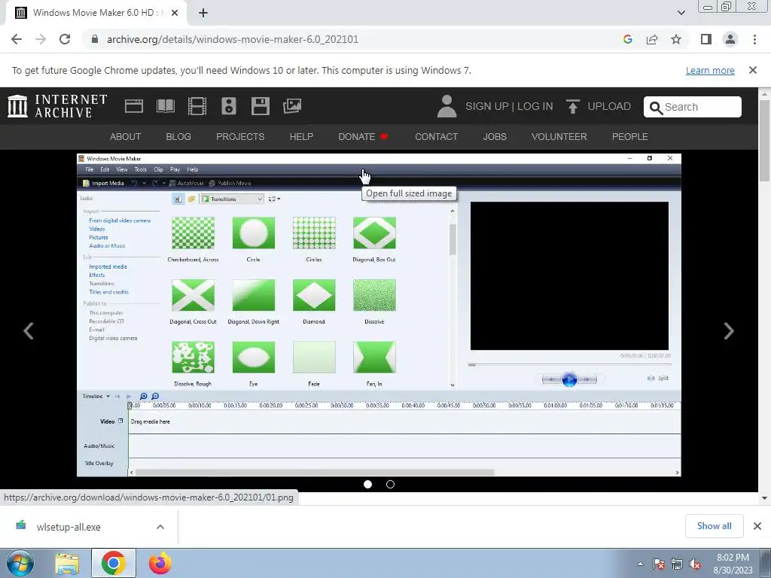Viewport: 771px width, 578px height.
Task: View site information via lock icon
Action: (x=95, y=39)
